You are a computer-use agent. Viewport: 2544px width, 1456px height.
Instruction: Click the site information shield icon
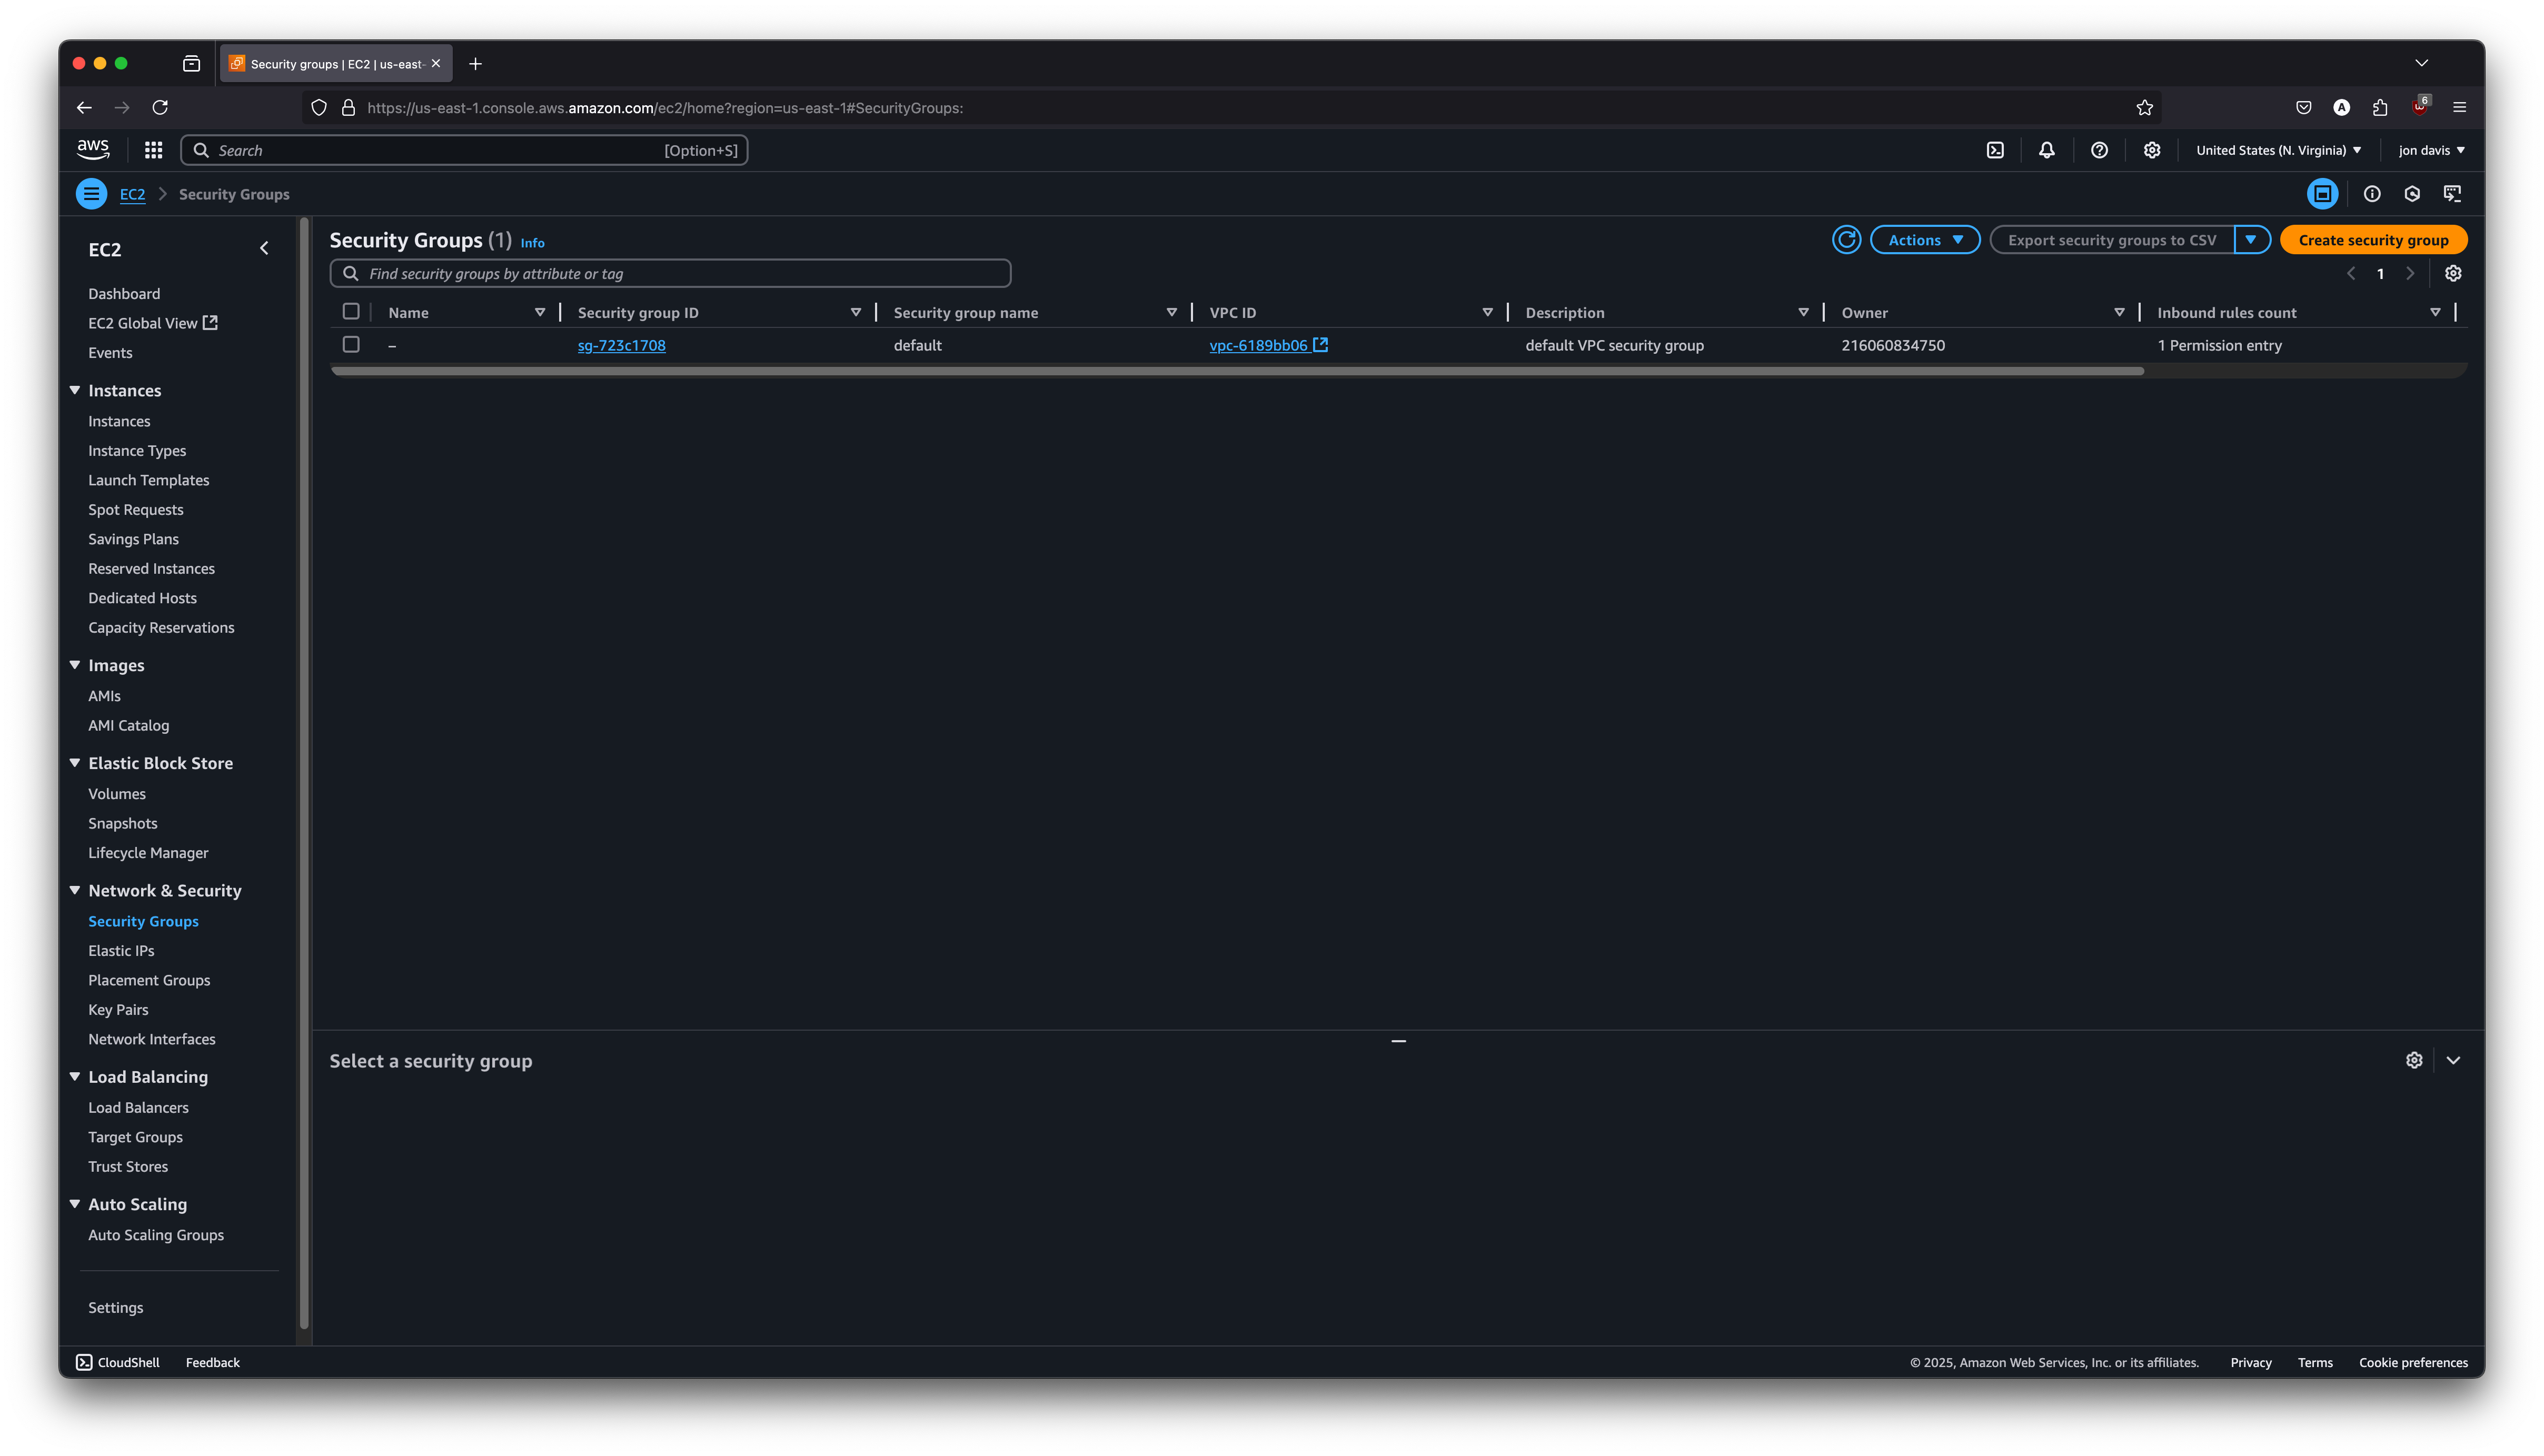[x=319, y=107]
